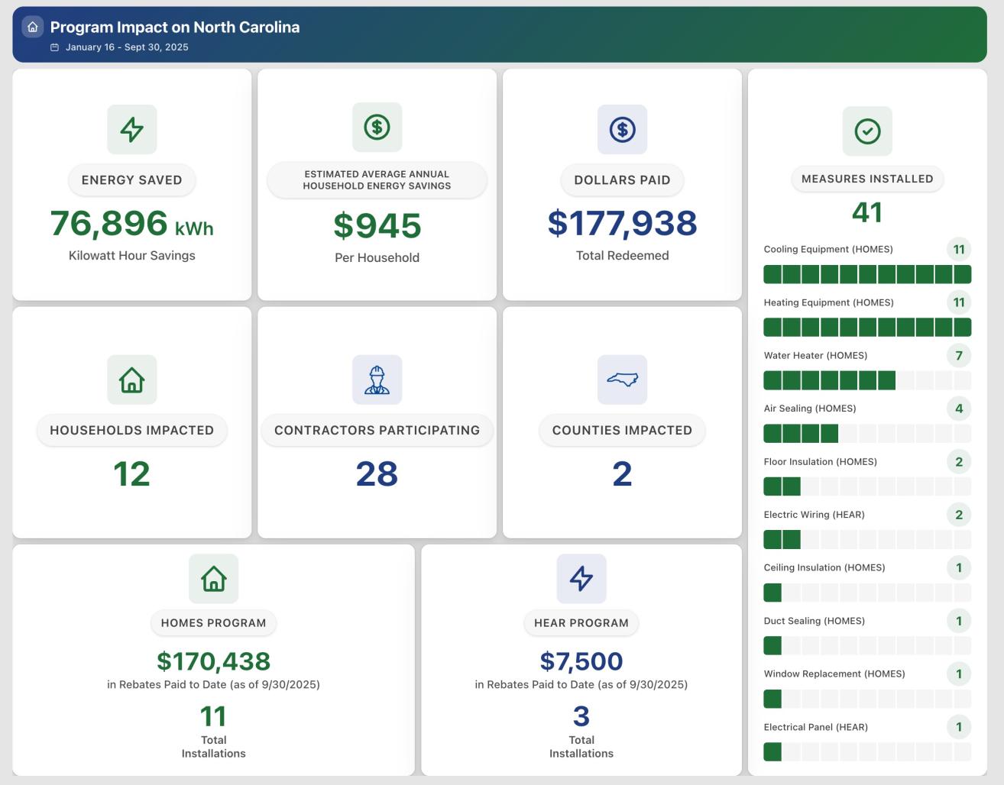Select the North Carolina map icon

(x=621, y=379)
